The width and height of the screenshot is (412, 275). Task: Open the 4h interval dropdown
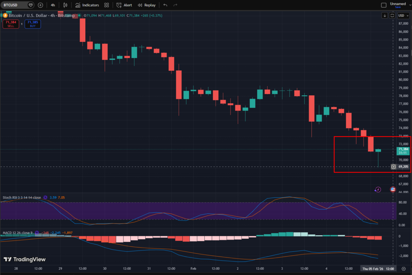coord(52,5)
